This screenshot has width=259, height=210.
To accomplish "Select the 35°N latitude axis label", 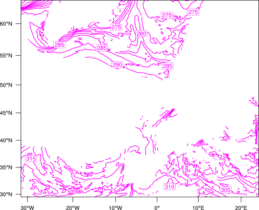I will click(x=6, y=167).
